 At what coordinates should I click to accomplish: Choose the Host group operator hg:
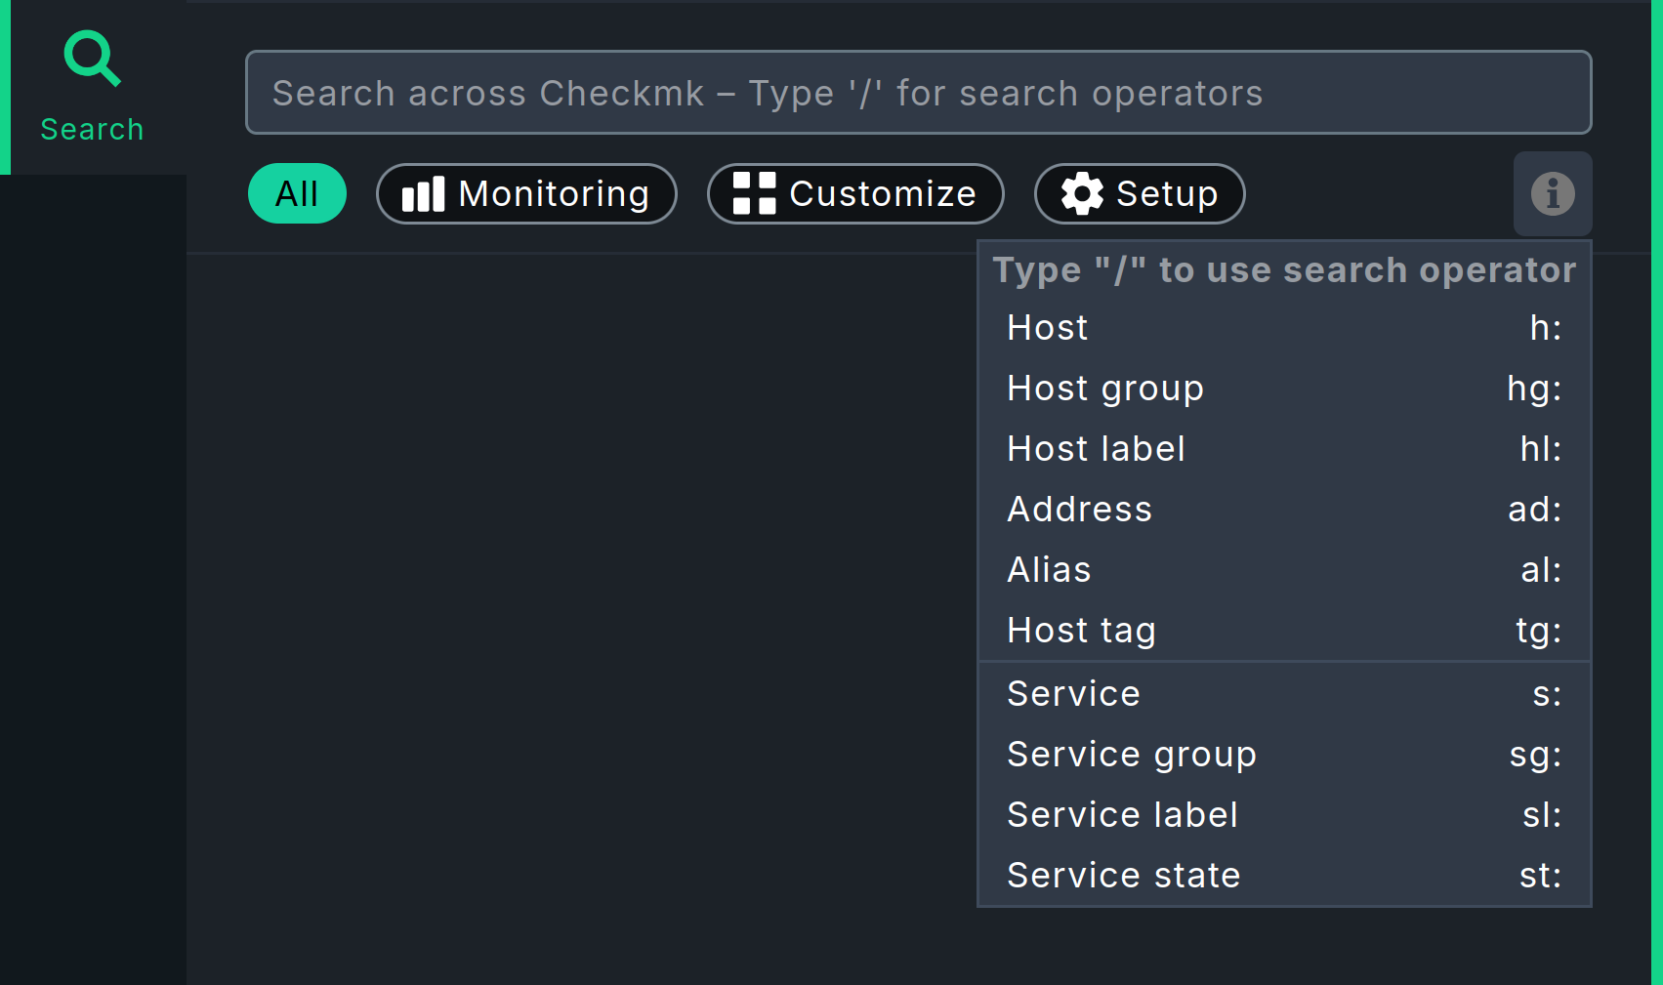pyautogui.click(x=1284, y=389)
